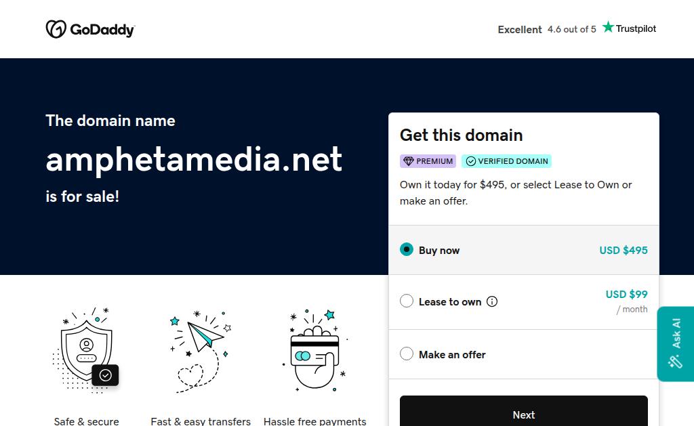Screen dimensions: 694x426
Task: Click the USD $99 monthly price
Action: (626, 294)
